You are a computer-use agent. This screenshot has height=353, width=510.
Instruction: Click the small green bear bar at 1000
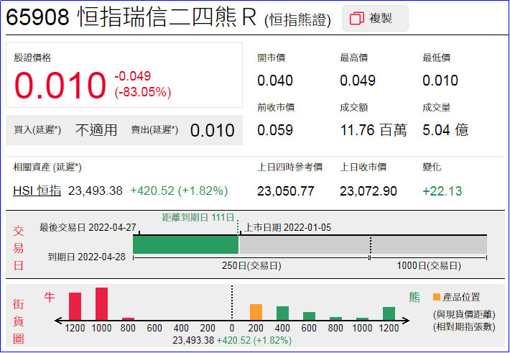362,318
